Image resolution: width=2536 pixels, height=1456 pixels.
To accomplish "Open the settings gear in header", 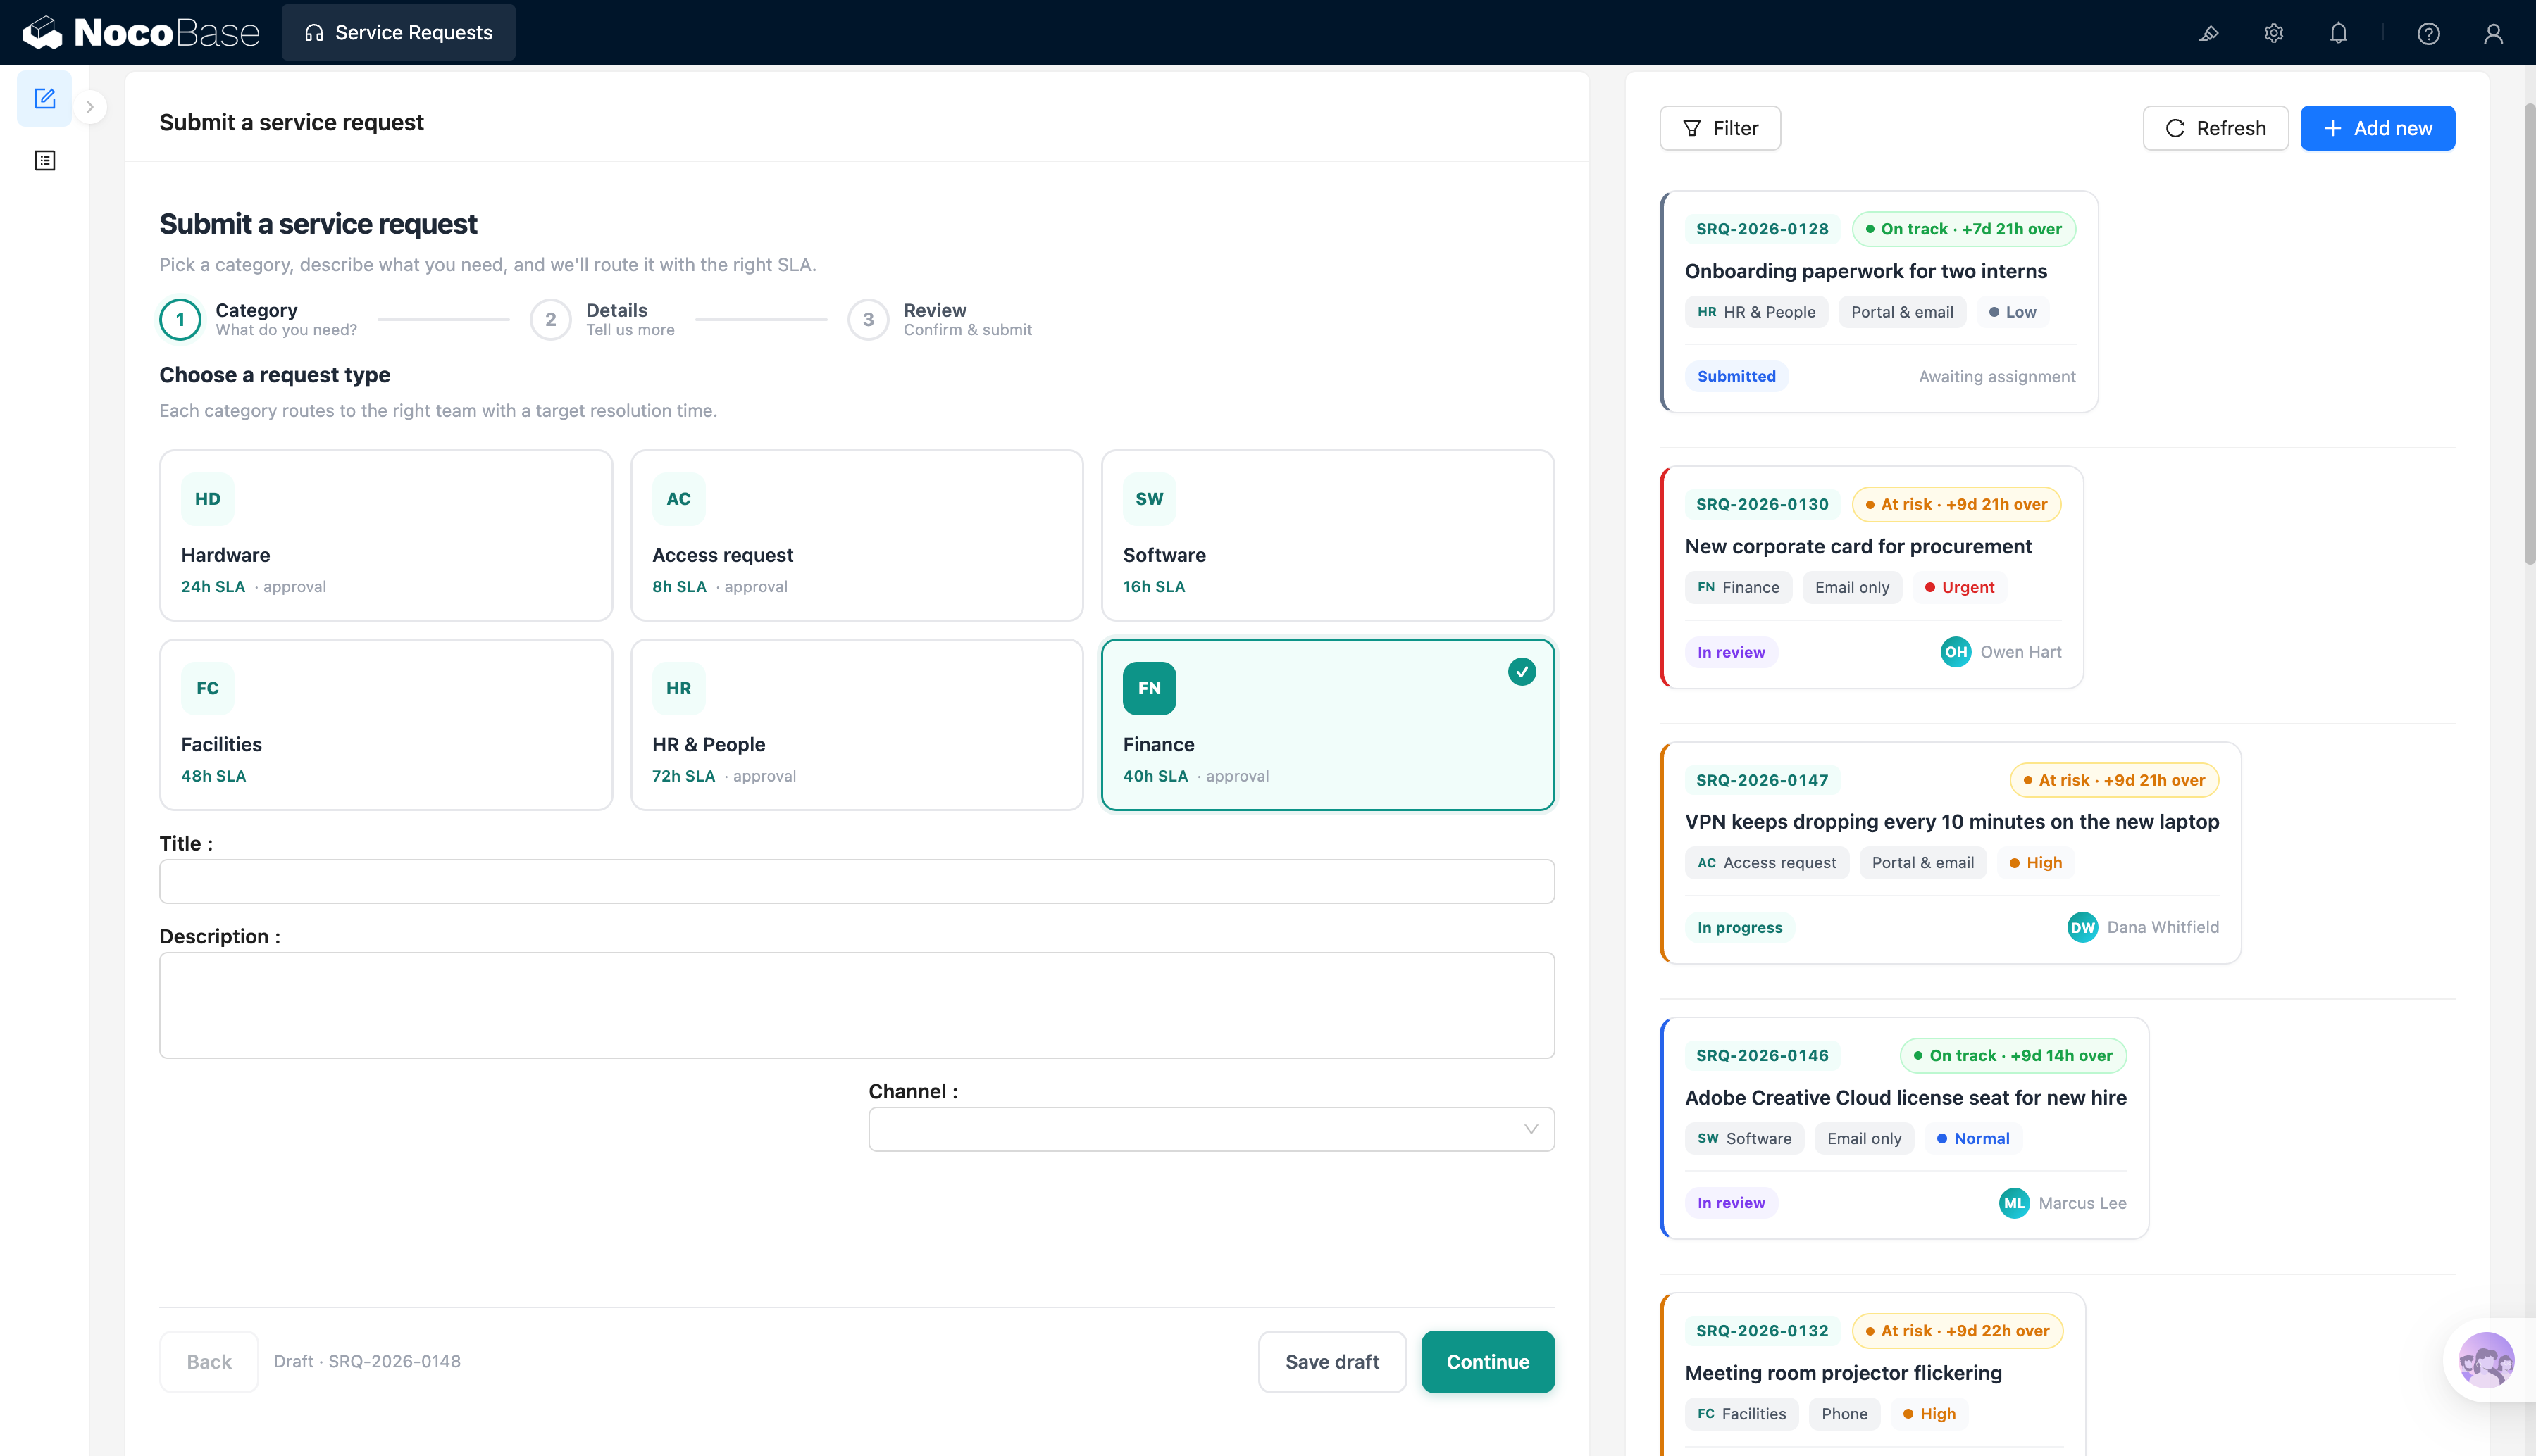I will pos(2274,34).
